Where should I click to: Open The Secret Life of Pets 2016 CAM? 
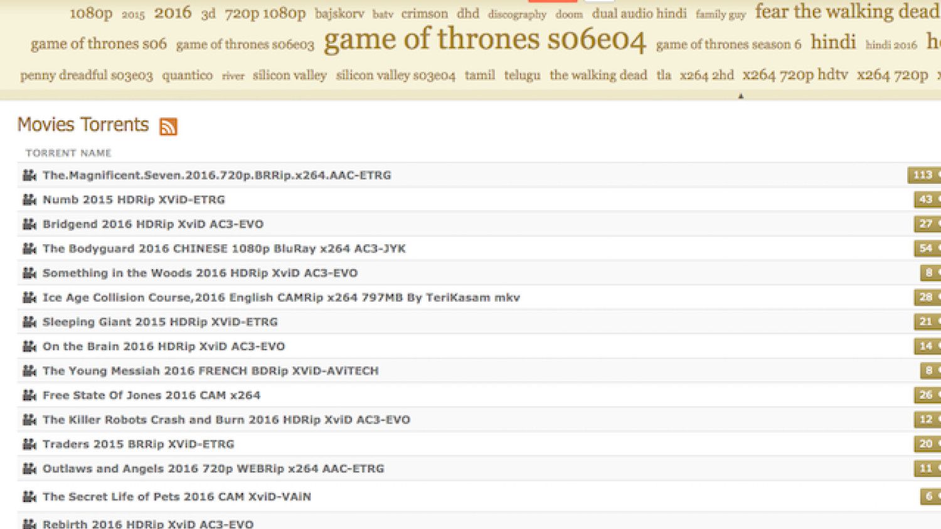click(x=177, y=497)
